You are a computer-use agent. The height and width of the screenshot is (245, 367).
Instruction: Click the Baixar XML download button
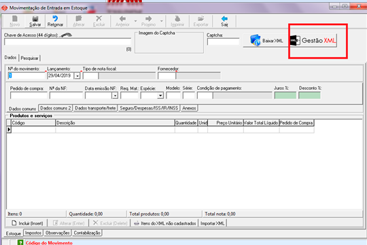(266, 41)
